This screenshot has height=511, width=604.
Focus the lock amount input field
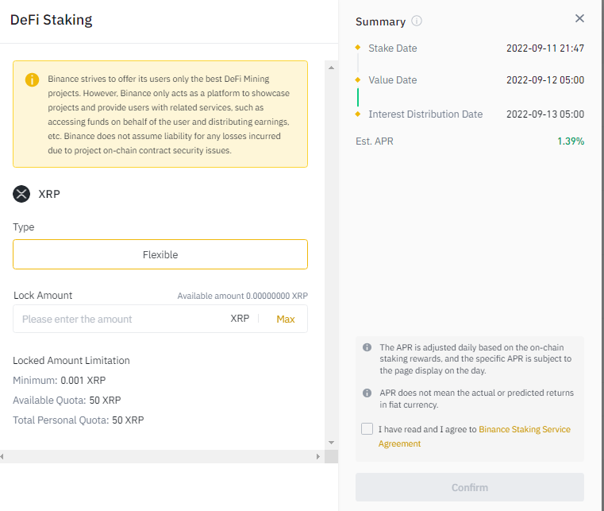tap(119, 319)
